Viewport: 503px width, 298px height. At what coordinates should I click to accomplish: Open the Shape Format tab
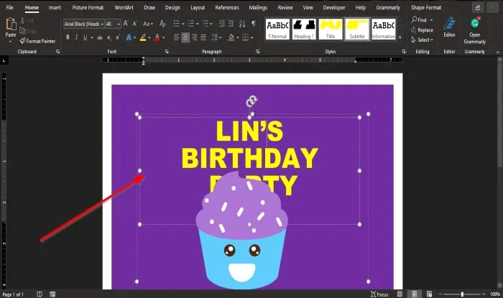pyautogui.click(x=426, y=7)
